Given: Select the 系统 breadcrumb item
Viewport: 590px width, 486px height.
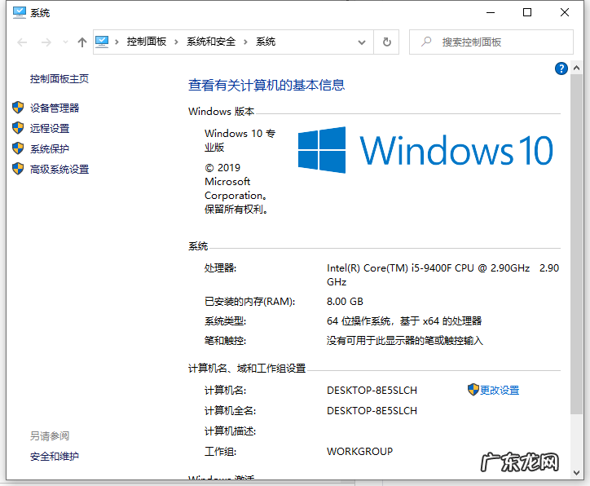Looking at the screenshot, I should point(266,42).
